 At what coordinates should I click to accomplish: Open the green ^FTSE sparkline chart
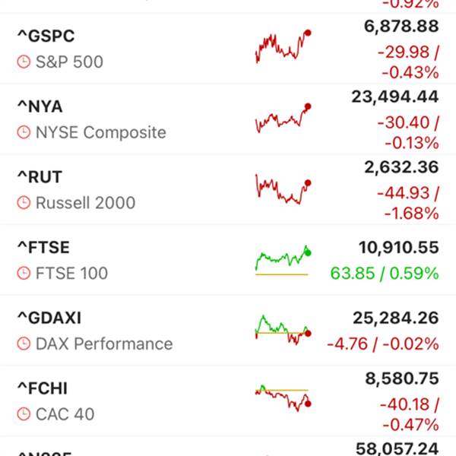(283, 260)
